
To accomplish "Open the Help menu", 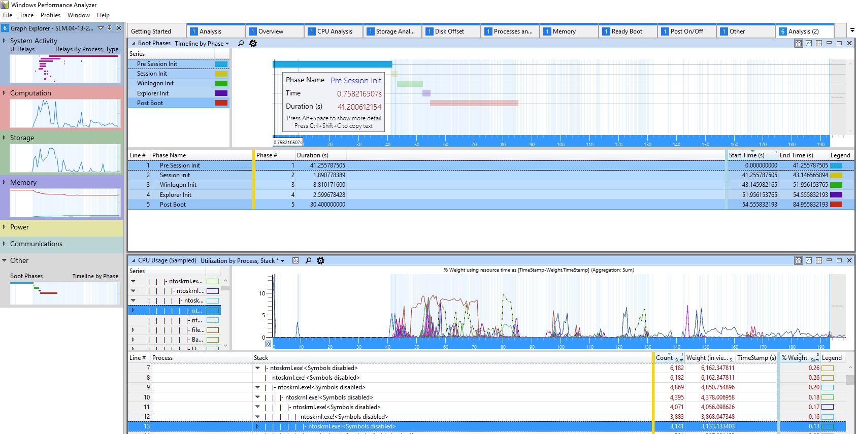I will [x=103, y=15].
